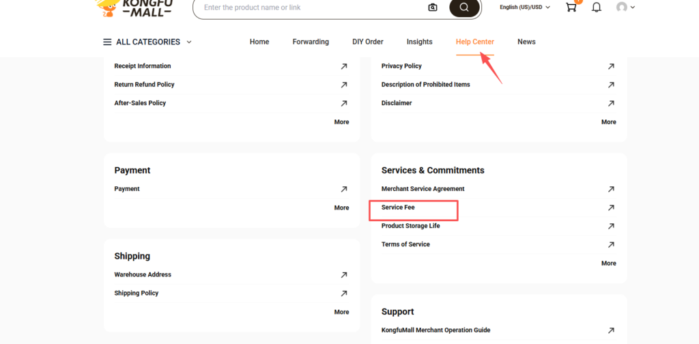699x344 pixels.
Task: Open the English (US)/USD language selector
Action: click(524, 8)
